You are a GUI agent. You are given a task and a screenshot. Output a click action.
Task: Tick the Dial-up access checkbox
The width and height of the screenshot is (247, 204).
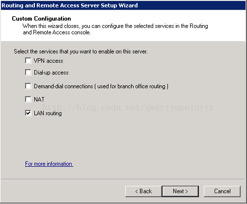point(28,73)
